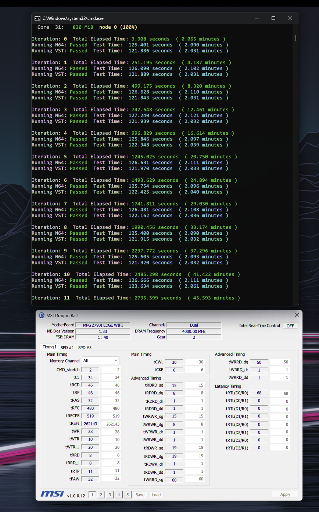
Task: Close the cmd.exe window
Action: (290, 18)
